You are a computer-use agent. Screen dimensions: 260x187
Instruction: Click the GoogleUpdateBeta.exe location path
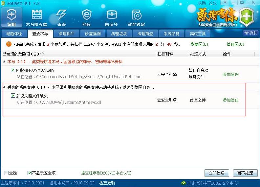pyautogui.click(x=79, y=77)
